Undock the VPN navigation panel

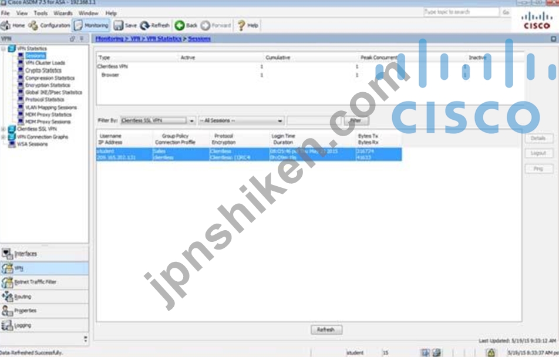coord(73,39)
